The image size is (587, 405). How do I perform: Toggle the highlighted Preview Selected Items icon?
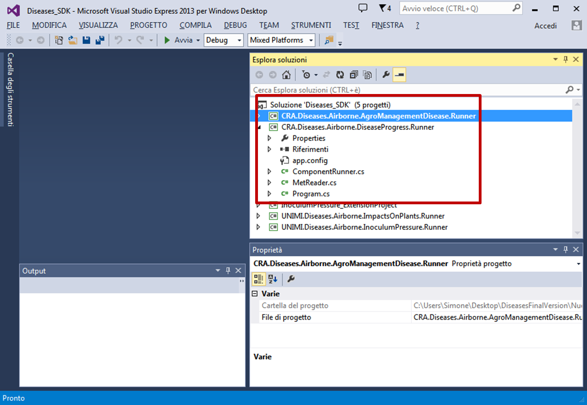tap(399, 75)
